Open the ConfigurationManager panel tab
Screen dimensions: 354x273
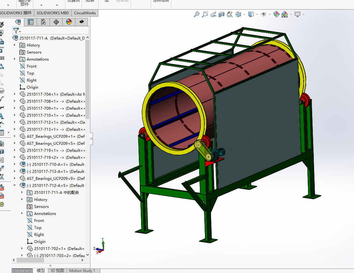[x=43, y=22]
